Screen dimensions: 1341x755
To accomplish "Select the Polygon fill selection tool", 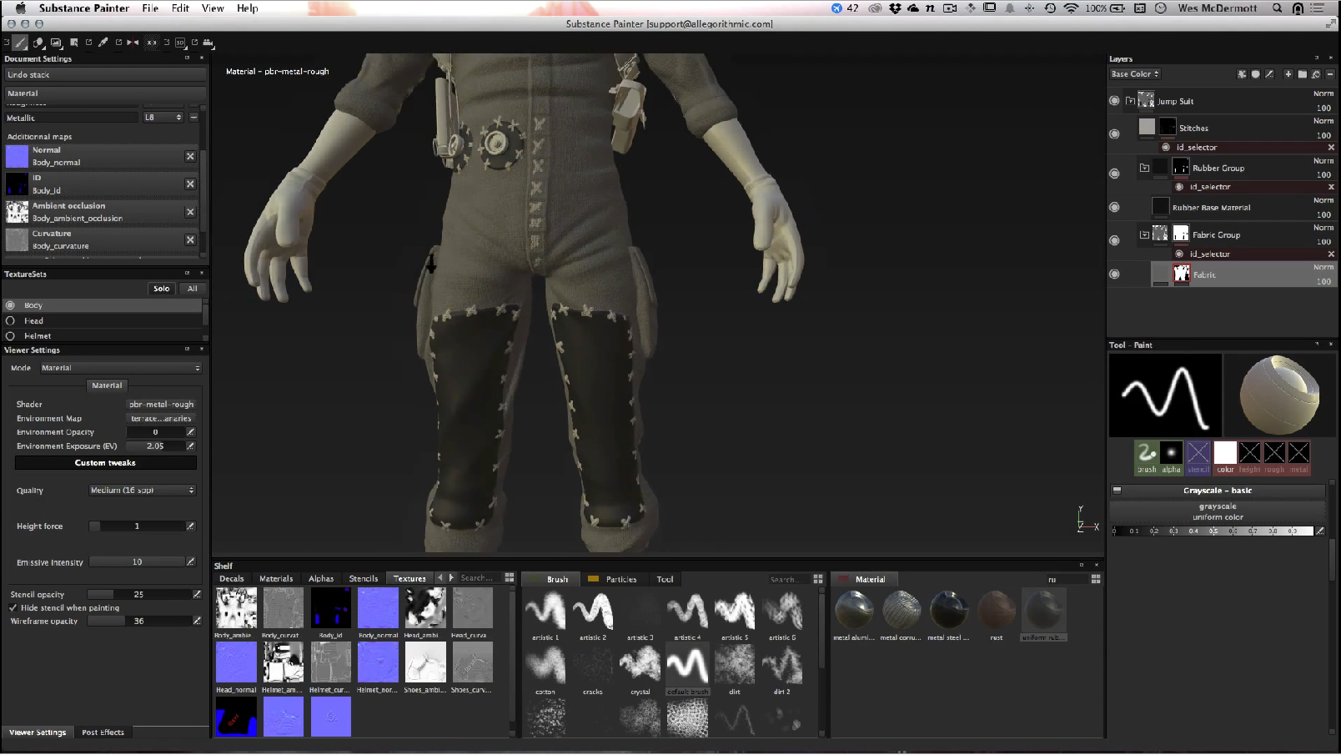I will click(74, 42).
